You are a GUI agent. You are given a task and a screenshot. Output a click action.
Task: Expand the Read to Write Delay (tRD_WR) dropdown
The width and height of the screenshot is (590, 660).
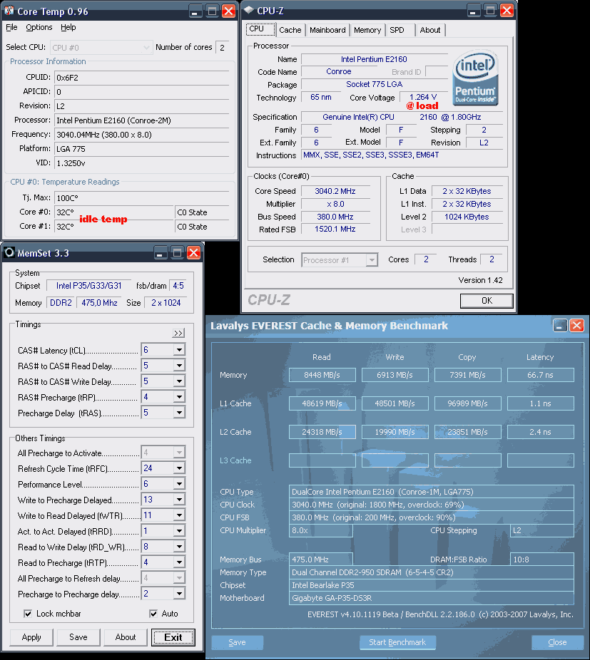(x=179, y=547)
